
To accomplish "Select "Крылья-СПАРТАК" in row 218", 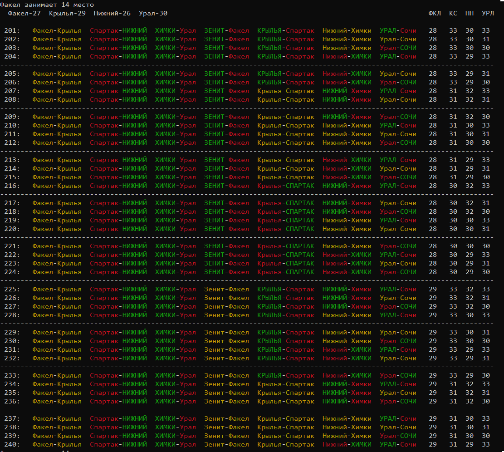I will coord(286,212).
